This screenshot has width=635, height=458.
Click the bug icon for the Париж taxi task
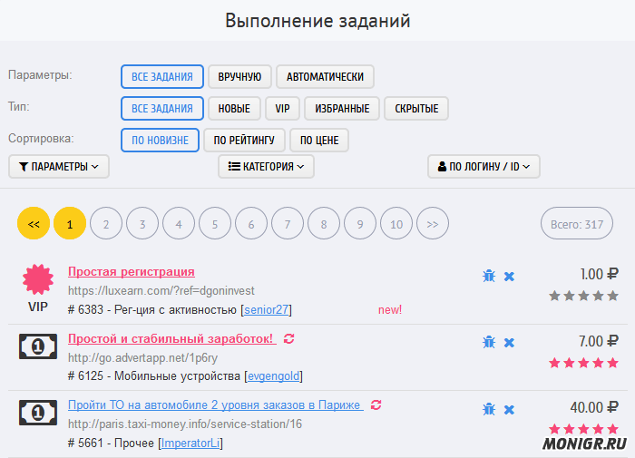[x=489, y=408]
